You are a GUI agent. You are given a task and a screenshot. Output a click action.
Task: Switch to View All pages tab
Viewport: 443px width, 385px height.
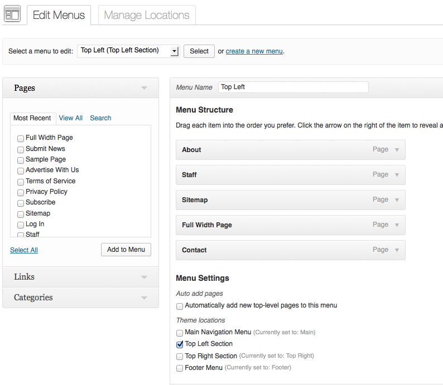pyautogui.click(x=71, y=118)
